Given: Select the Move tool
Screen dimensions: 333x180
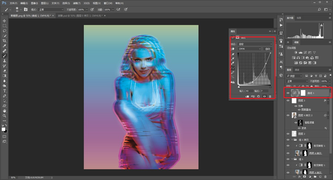Looking at the screenshot, I should tap(4, 21).
